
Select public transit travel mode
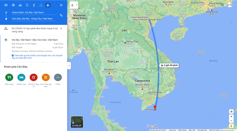pyautogui.click(x=27, y=5)
